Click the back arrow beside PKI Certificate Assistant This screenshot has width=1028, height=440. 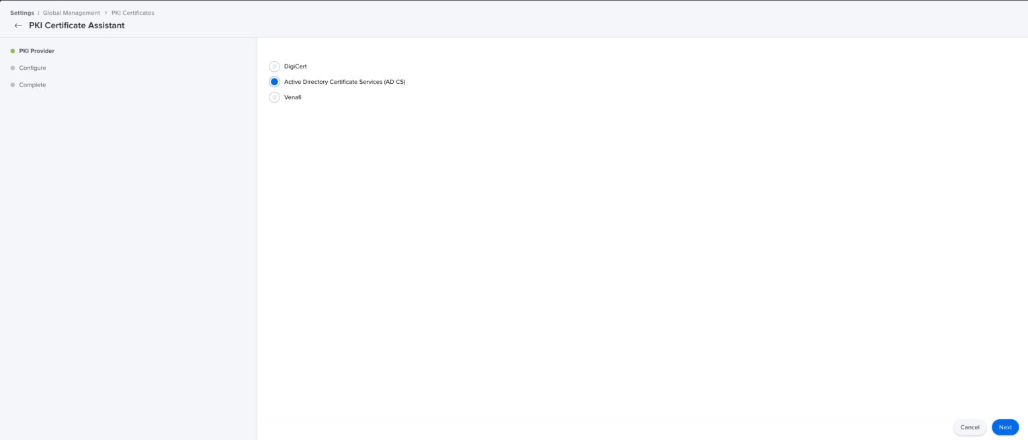point(18,25)
